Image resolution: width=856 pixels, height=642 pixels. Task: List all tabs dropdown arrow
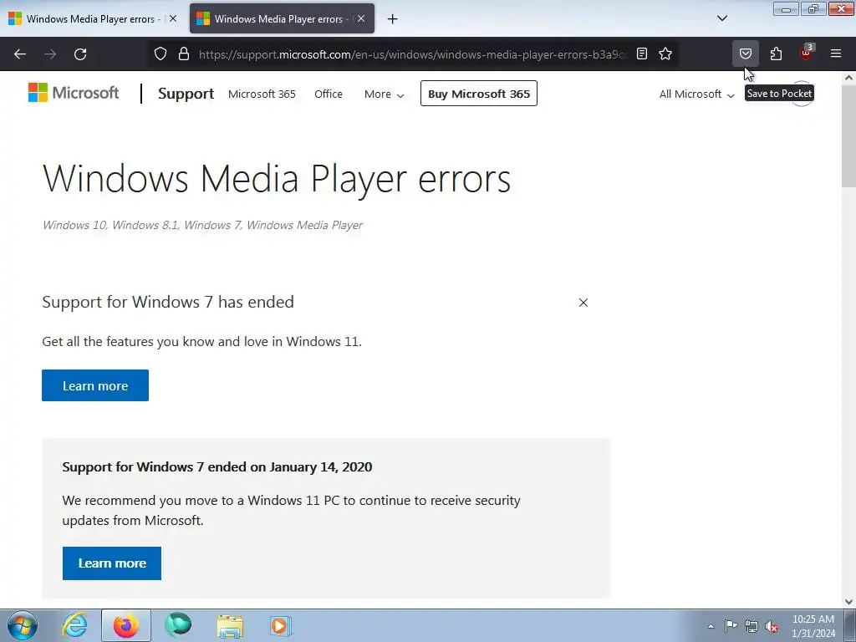(x=721, y=18)
